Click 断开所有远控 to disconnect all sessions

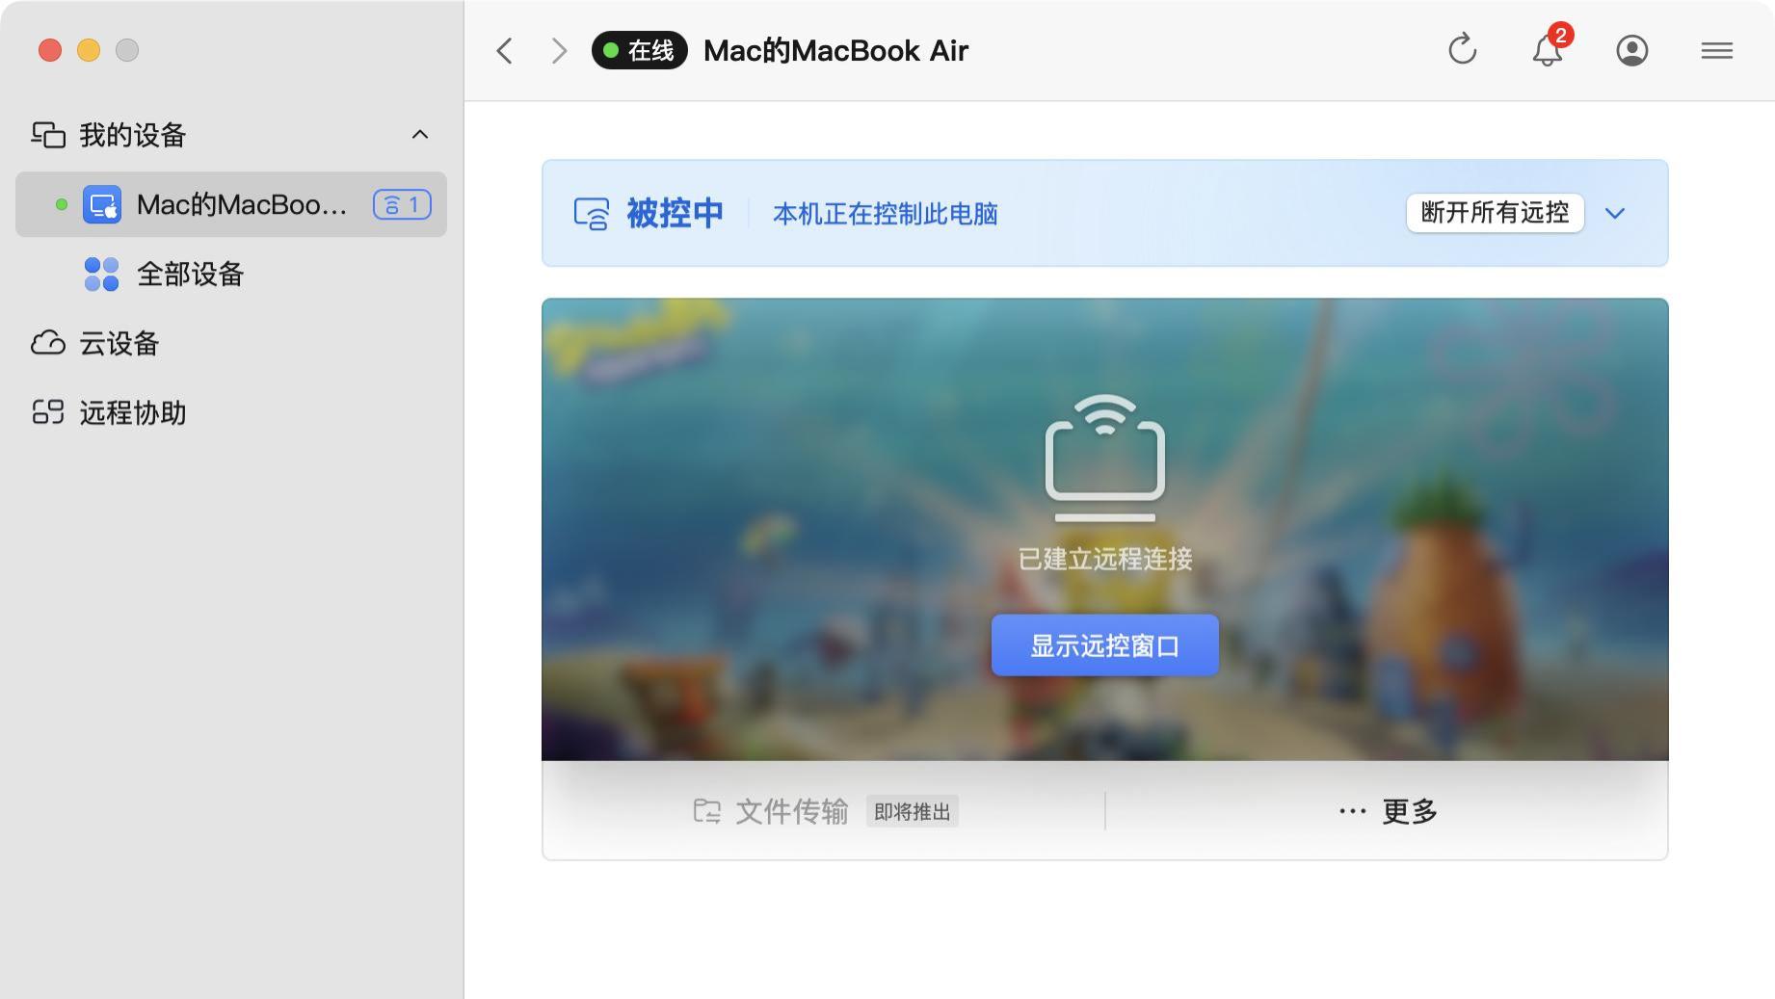1495,212
